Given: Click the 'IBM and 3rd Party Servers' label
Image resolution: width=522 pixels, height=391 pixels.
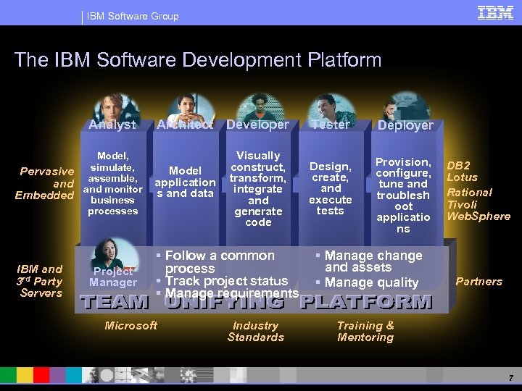Looking at the screenshot, I should (40, 281).
